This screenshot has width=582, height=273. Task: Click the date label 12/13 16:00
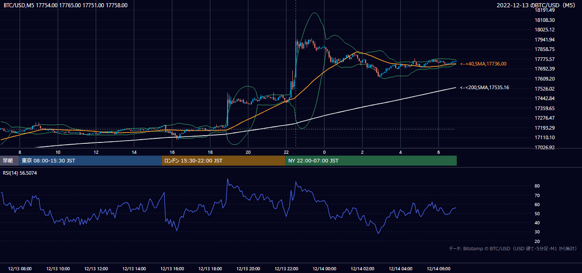172,269
